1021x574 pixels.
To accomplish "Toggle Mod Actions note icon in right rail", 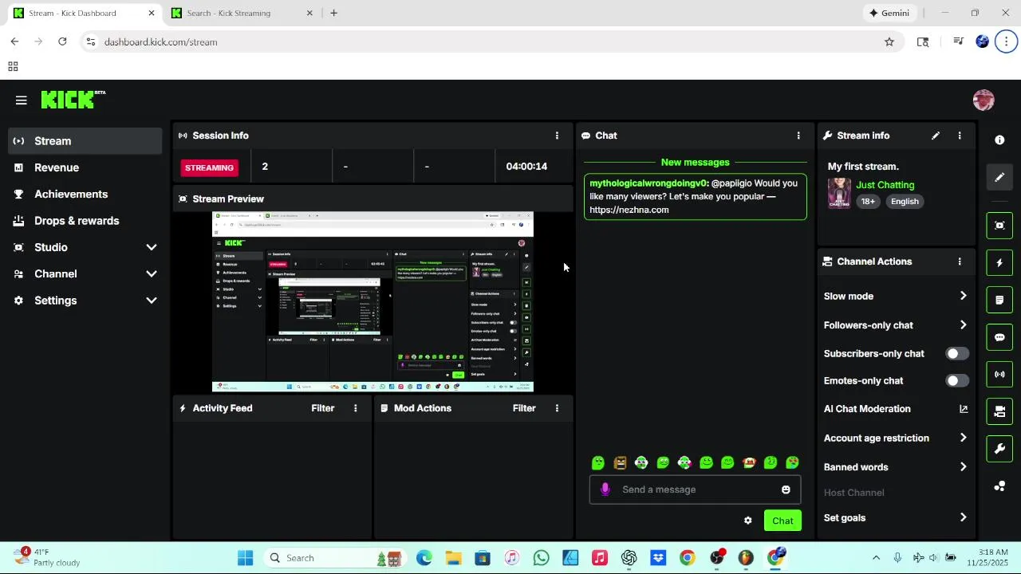I will coord(999,300).
